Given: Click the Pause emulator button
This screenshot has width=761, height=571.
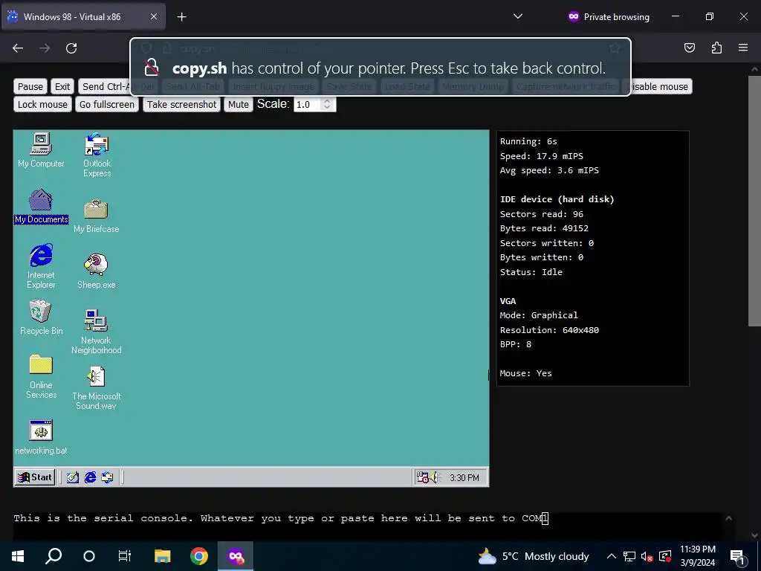Looking at the screenshot, I should [x=30, y=86].
